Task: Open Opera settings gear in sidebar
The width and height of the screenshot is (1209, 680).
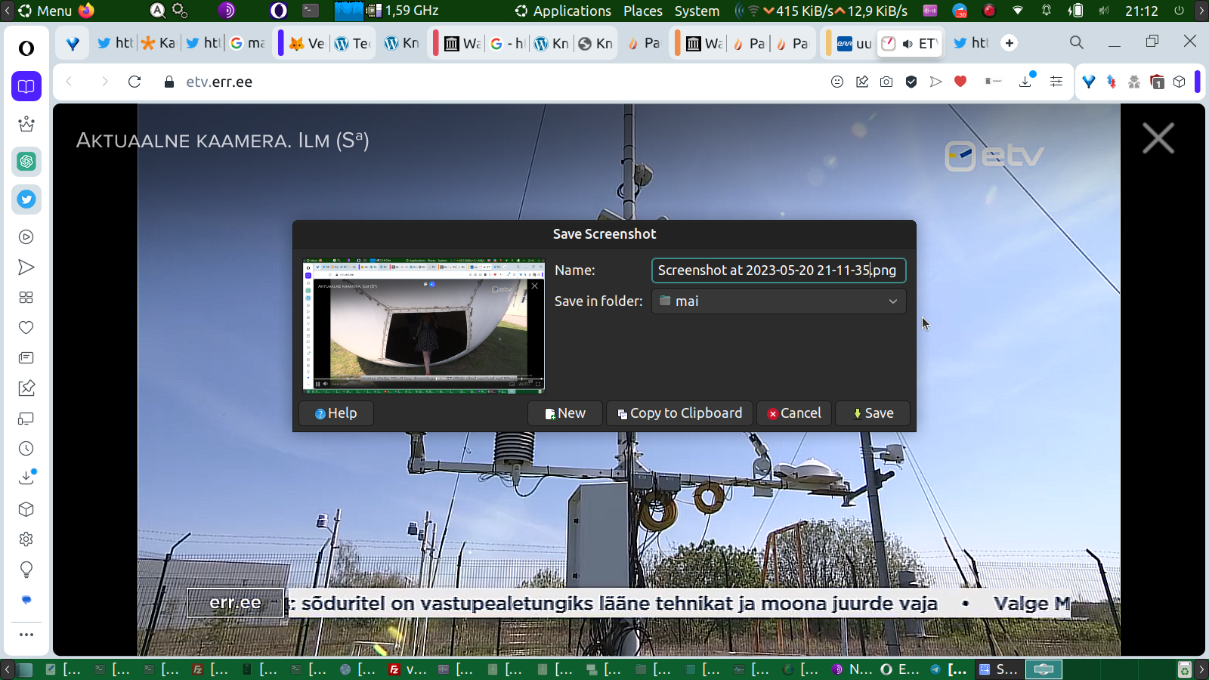Action: pyautogui.click(x=26, y=539)
